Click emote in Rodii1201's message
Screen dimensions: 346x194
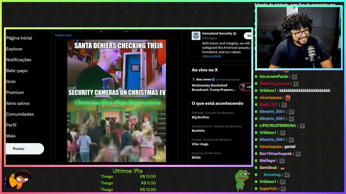coord(284,105)
